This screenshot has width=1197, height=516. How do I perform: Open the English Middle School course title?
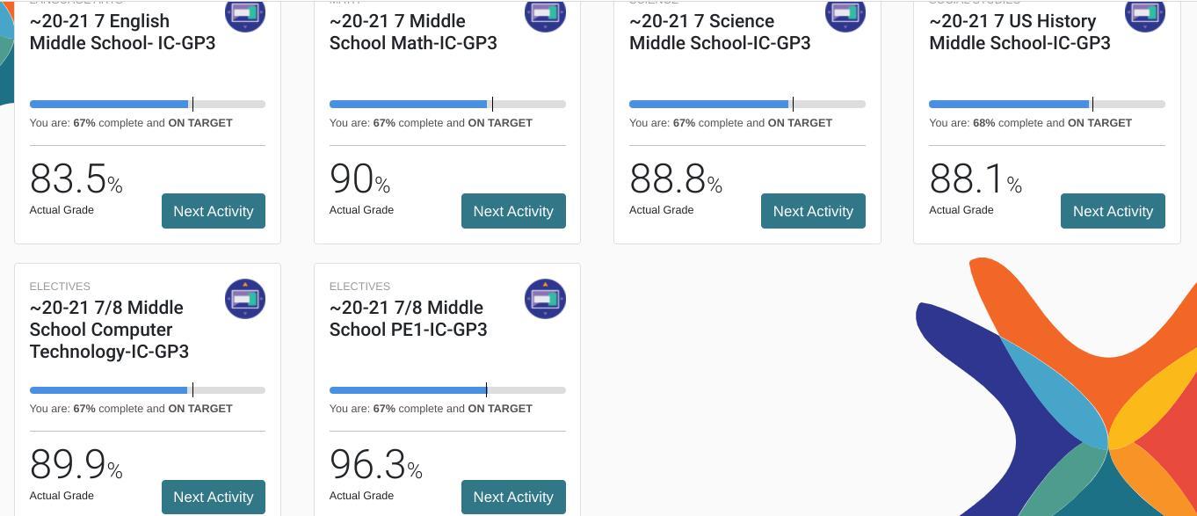[122, 32]
